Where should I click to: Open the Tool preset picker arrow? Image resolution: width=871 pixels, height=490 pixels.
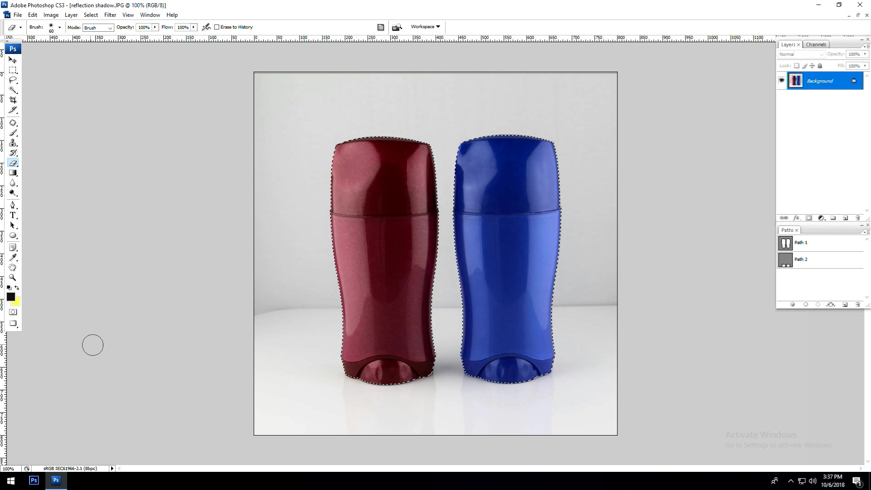(x=20, y=27)
